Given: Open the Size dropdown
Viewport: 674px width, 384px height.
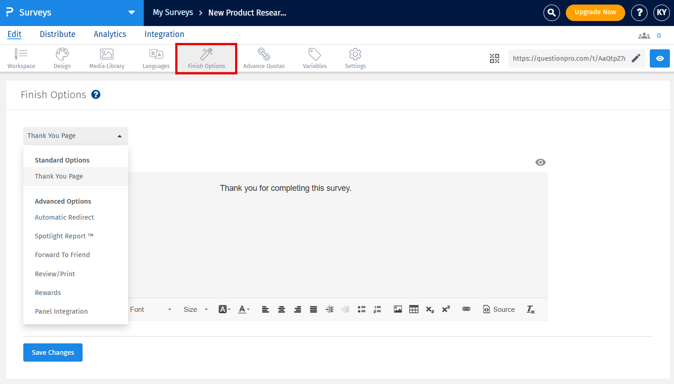Looking at the screenshot, I should pos(195,309).
